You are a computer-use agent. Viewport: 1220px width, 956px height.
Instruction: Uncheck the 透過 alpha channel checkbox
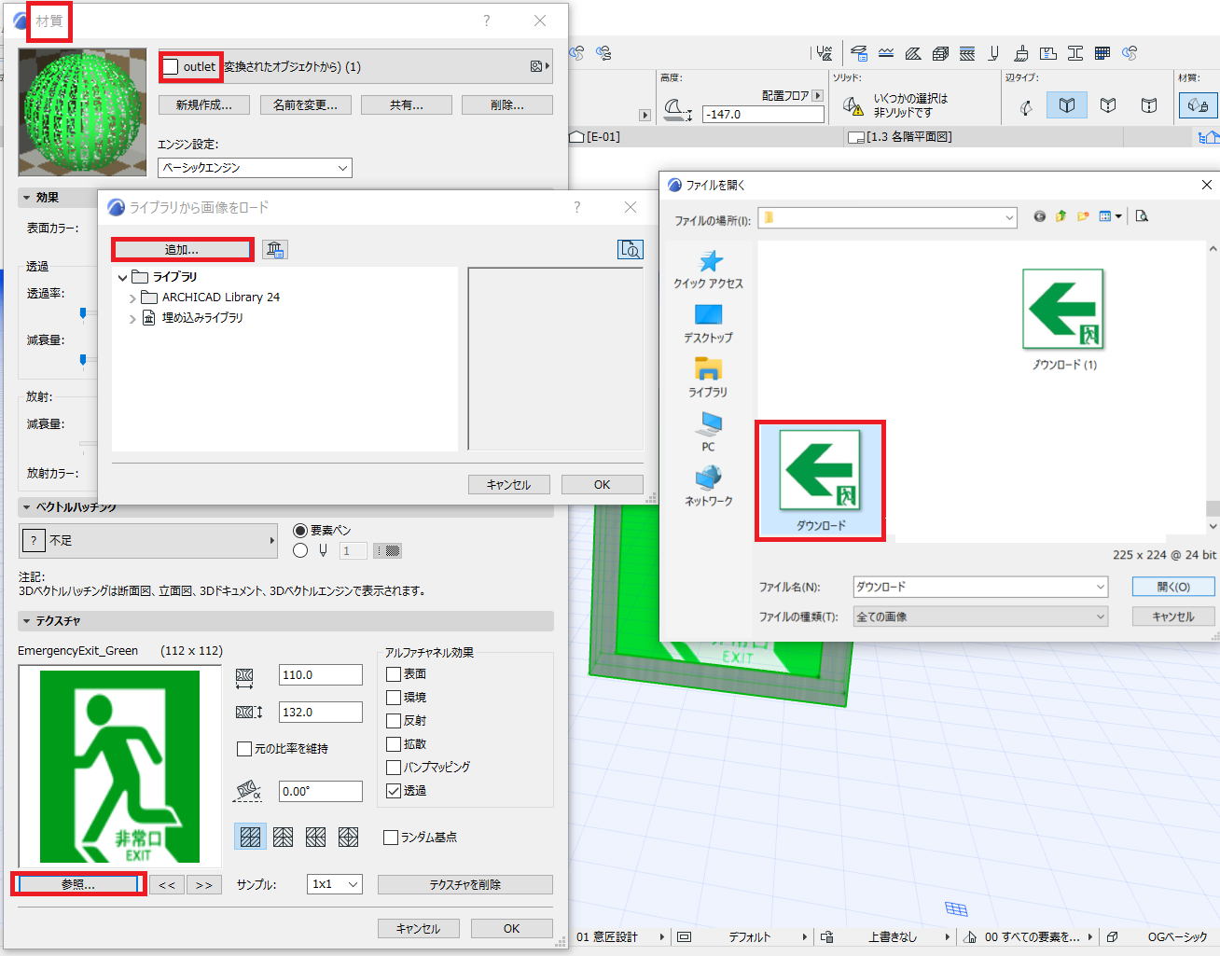(x=394, y=790)
